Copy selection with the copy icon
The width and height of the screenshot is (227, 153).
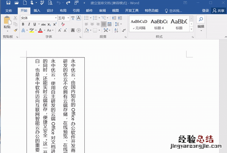16,24
